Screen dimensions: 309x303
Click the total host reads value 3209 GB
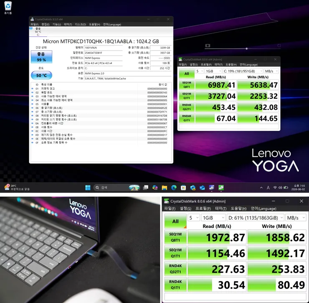pyautogui.click(x=160, y=48)
